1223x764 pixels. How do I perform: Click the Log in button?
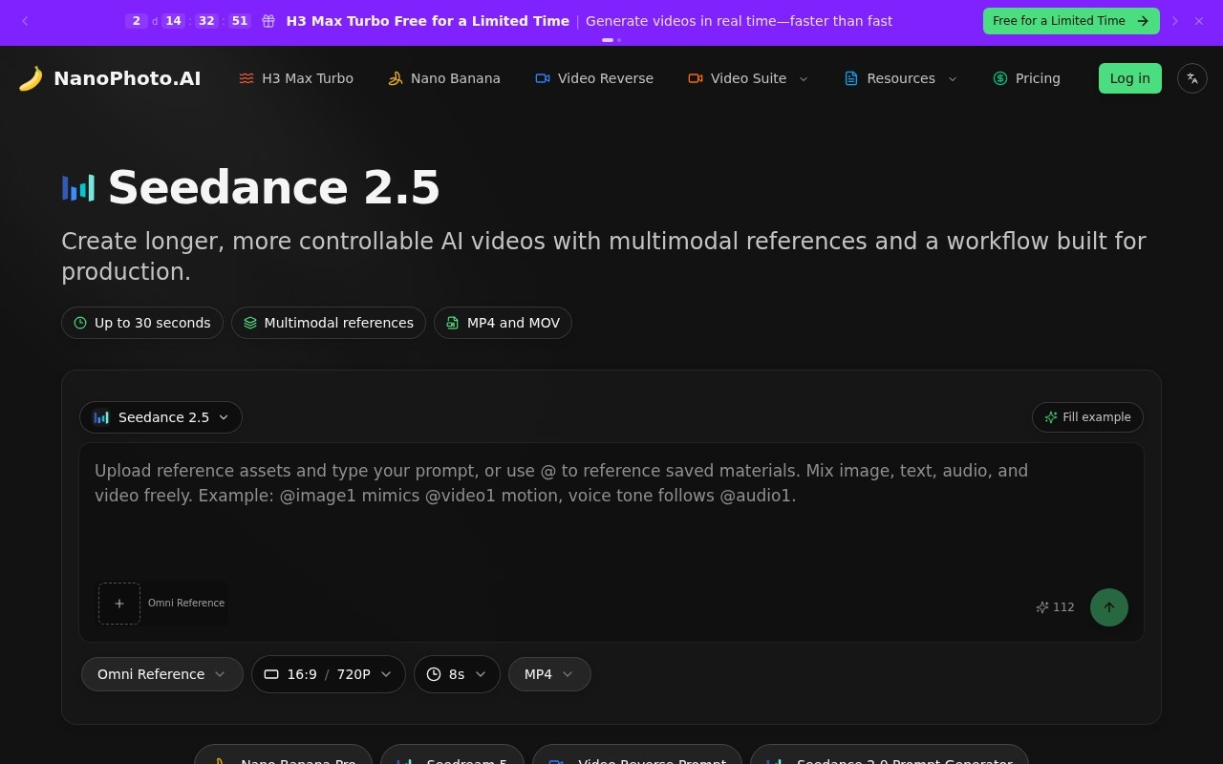tap(1130, 78)
